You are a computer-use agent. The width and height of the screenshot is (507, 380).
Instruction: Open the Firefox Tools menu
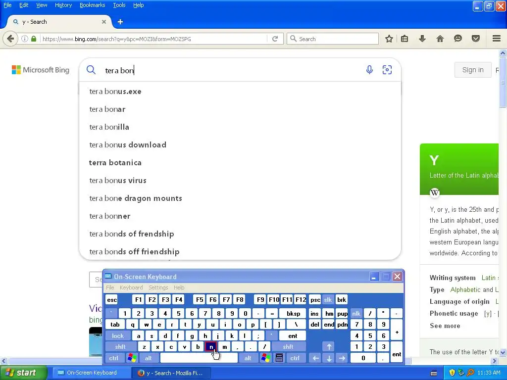119,5
